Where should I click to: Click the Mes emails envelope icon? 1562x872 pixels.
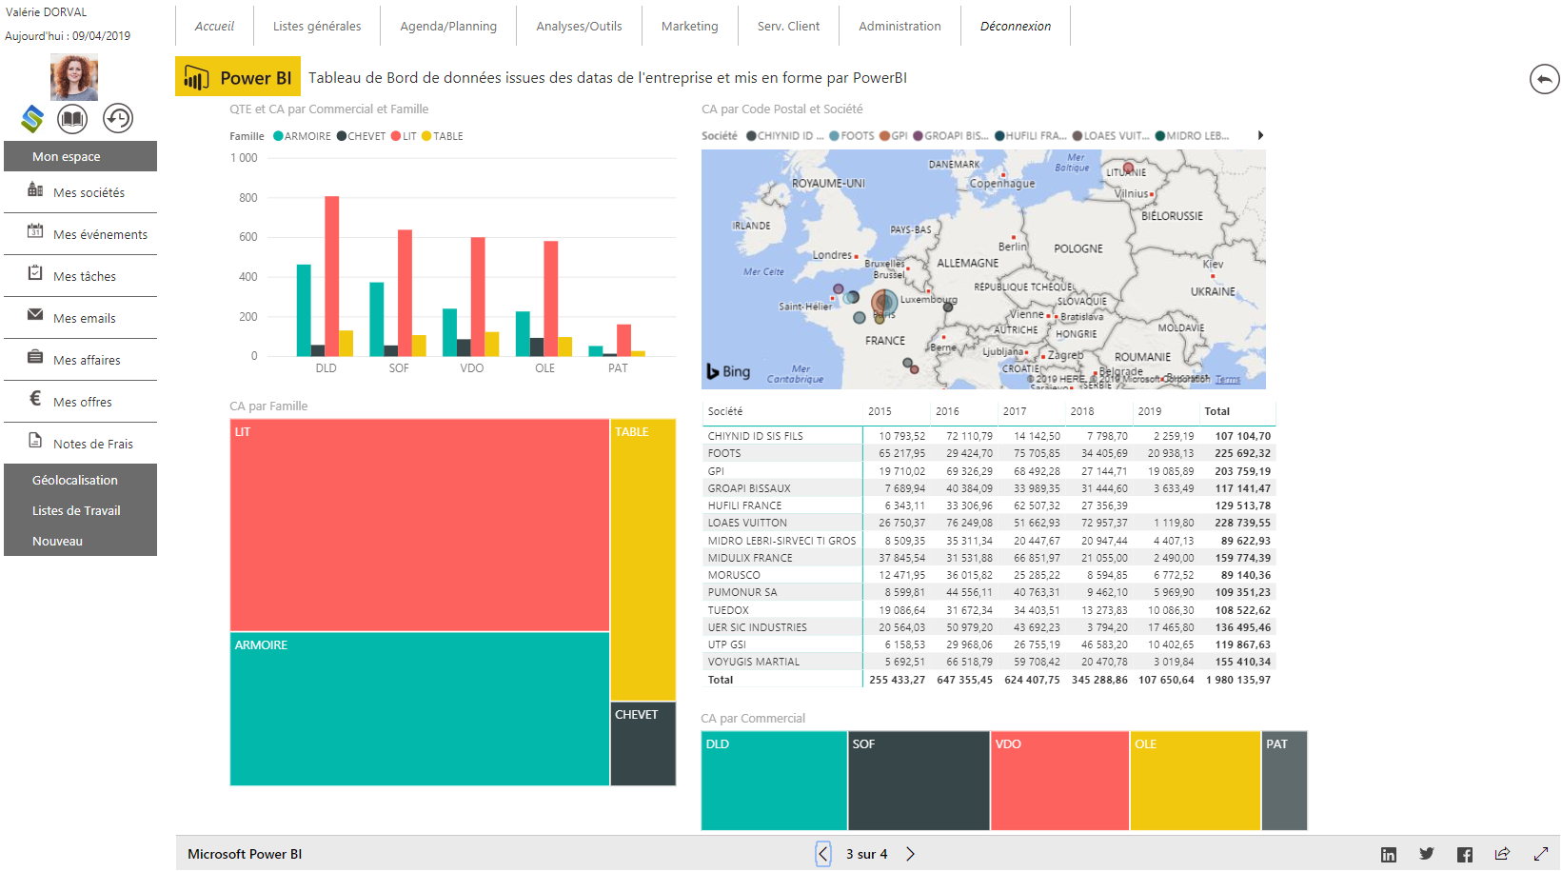click(35, 315)
